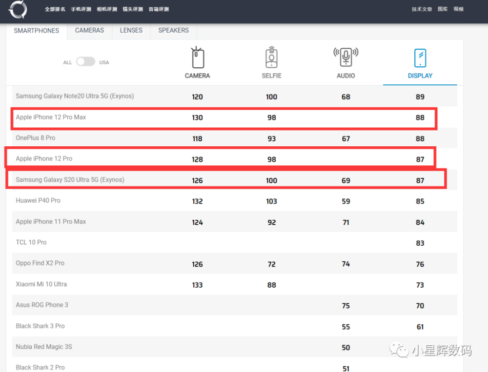Open 音箱评测 in the top navigation
The image size is (488, 372).
click(x=159, y=9)
